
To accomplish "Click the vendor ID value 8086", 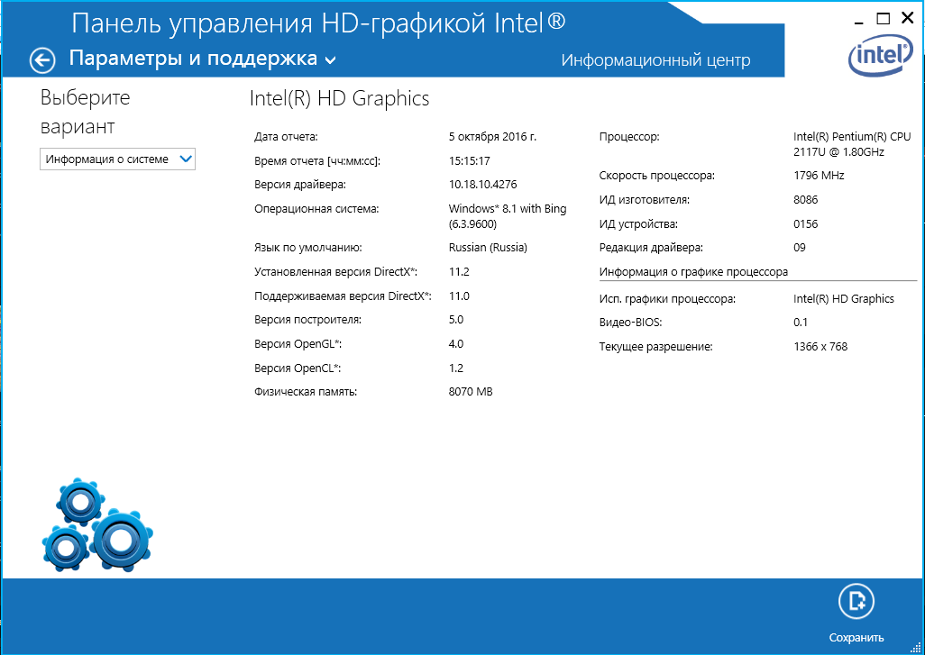I will point(806,200).
